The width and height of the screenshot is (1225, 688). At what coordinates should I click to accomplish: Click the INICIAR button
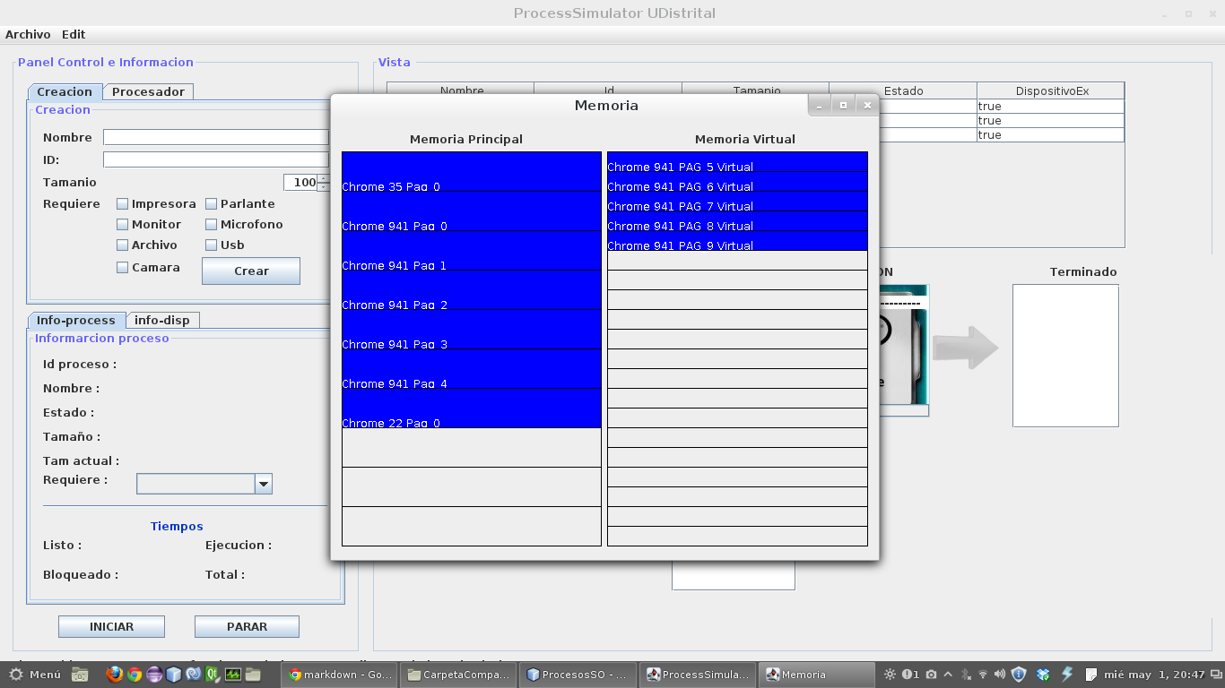pos(111,626)
